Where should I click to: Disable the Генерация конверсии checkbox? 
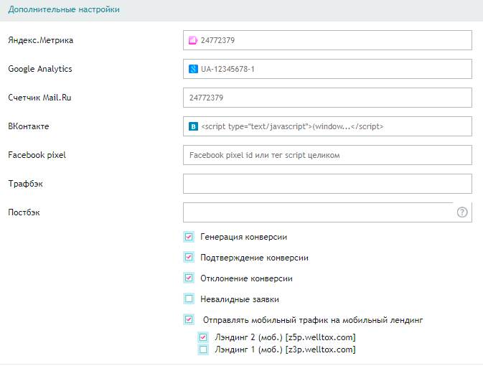tap(189, 236)
